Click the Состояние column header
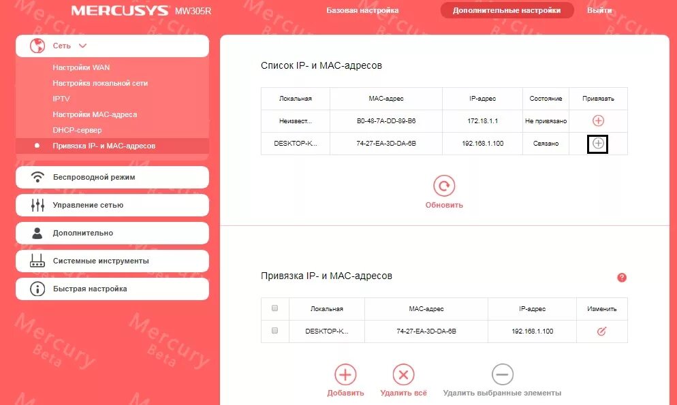This screenshot has height=405, width=677. (546, 98)
